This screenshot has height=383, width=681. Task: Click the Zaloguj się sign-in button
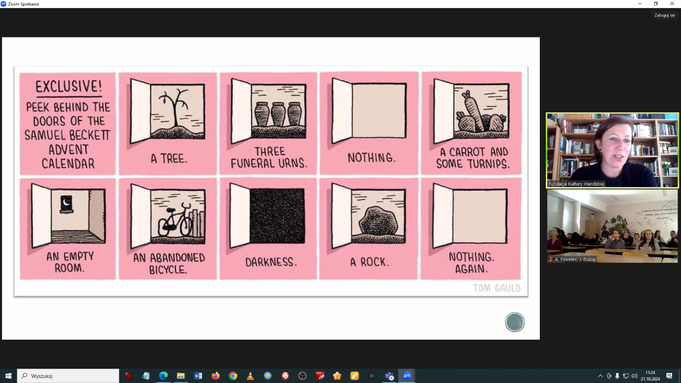pyautogui.click(x=665, y=15)
